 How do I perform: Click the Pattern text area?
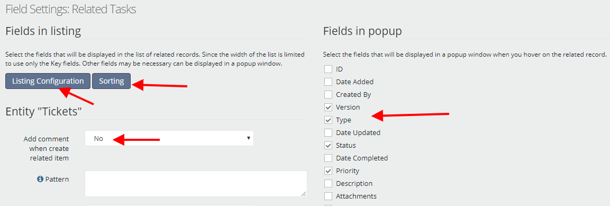coord(196,183)
